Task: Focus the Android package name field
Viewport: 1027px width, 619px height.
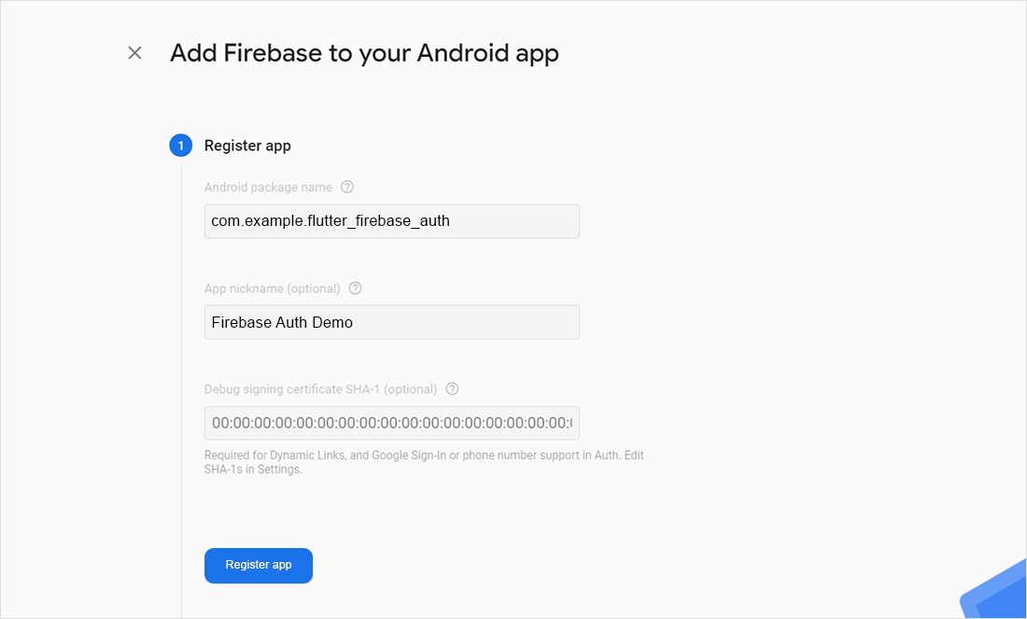Action: click(392, 221)
